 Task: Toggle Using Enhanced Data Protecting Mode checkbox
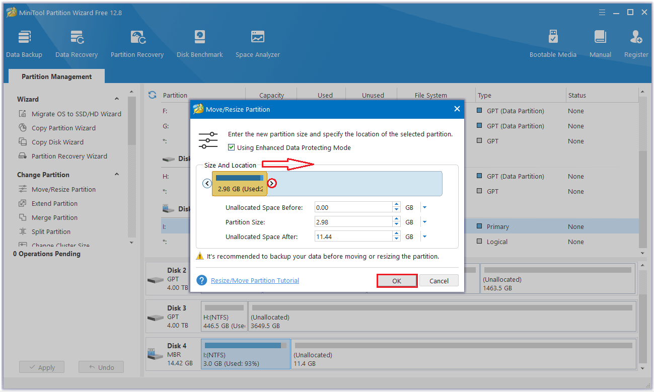point(232,147)
